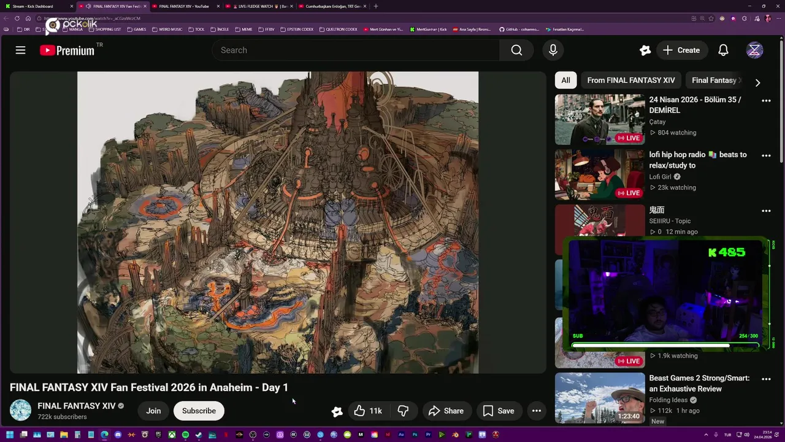Screen dimensions: 785x442
Task: Select the All filter chip
Action: (565, 80)
